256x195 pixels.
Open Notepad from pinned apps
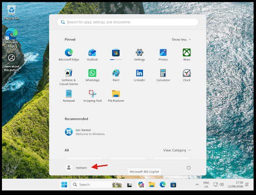pos(68,96)
